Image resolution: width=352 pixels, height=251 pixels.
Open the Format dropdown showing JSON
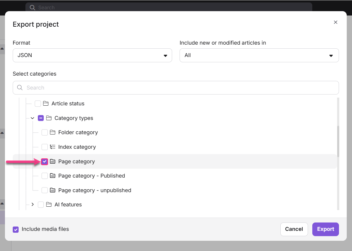point(92,55)
